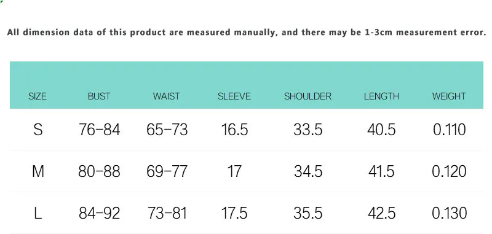
Task: Click bust value 84-92
Action: pos(99,213)
